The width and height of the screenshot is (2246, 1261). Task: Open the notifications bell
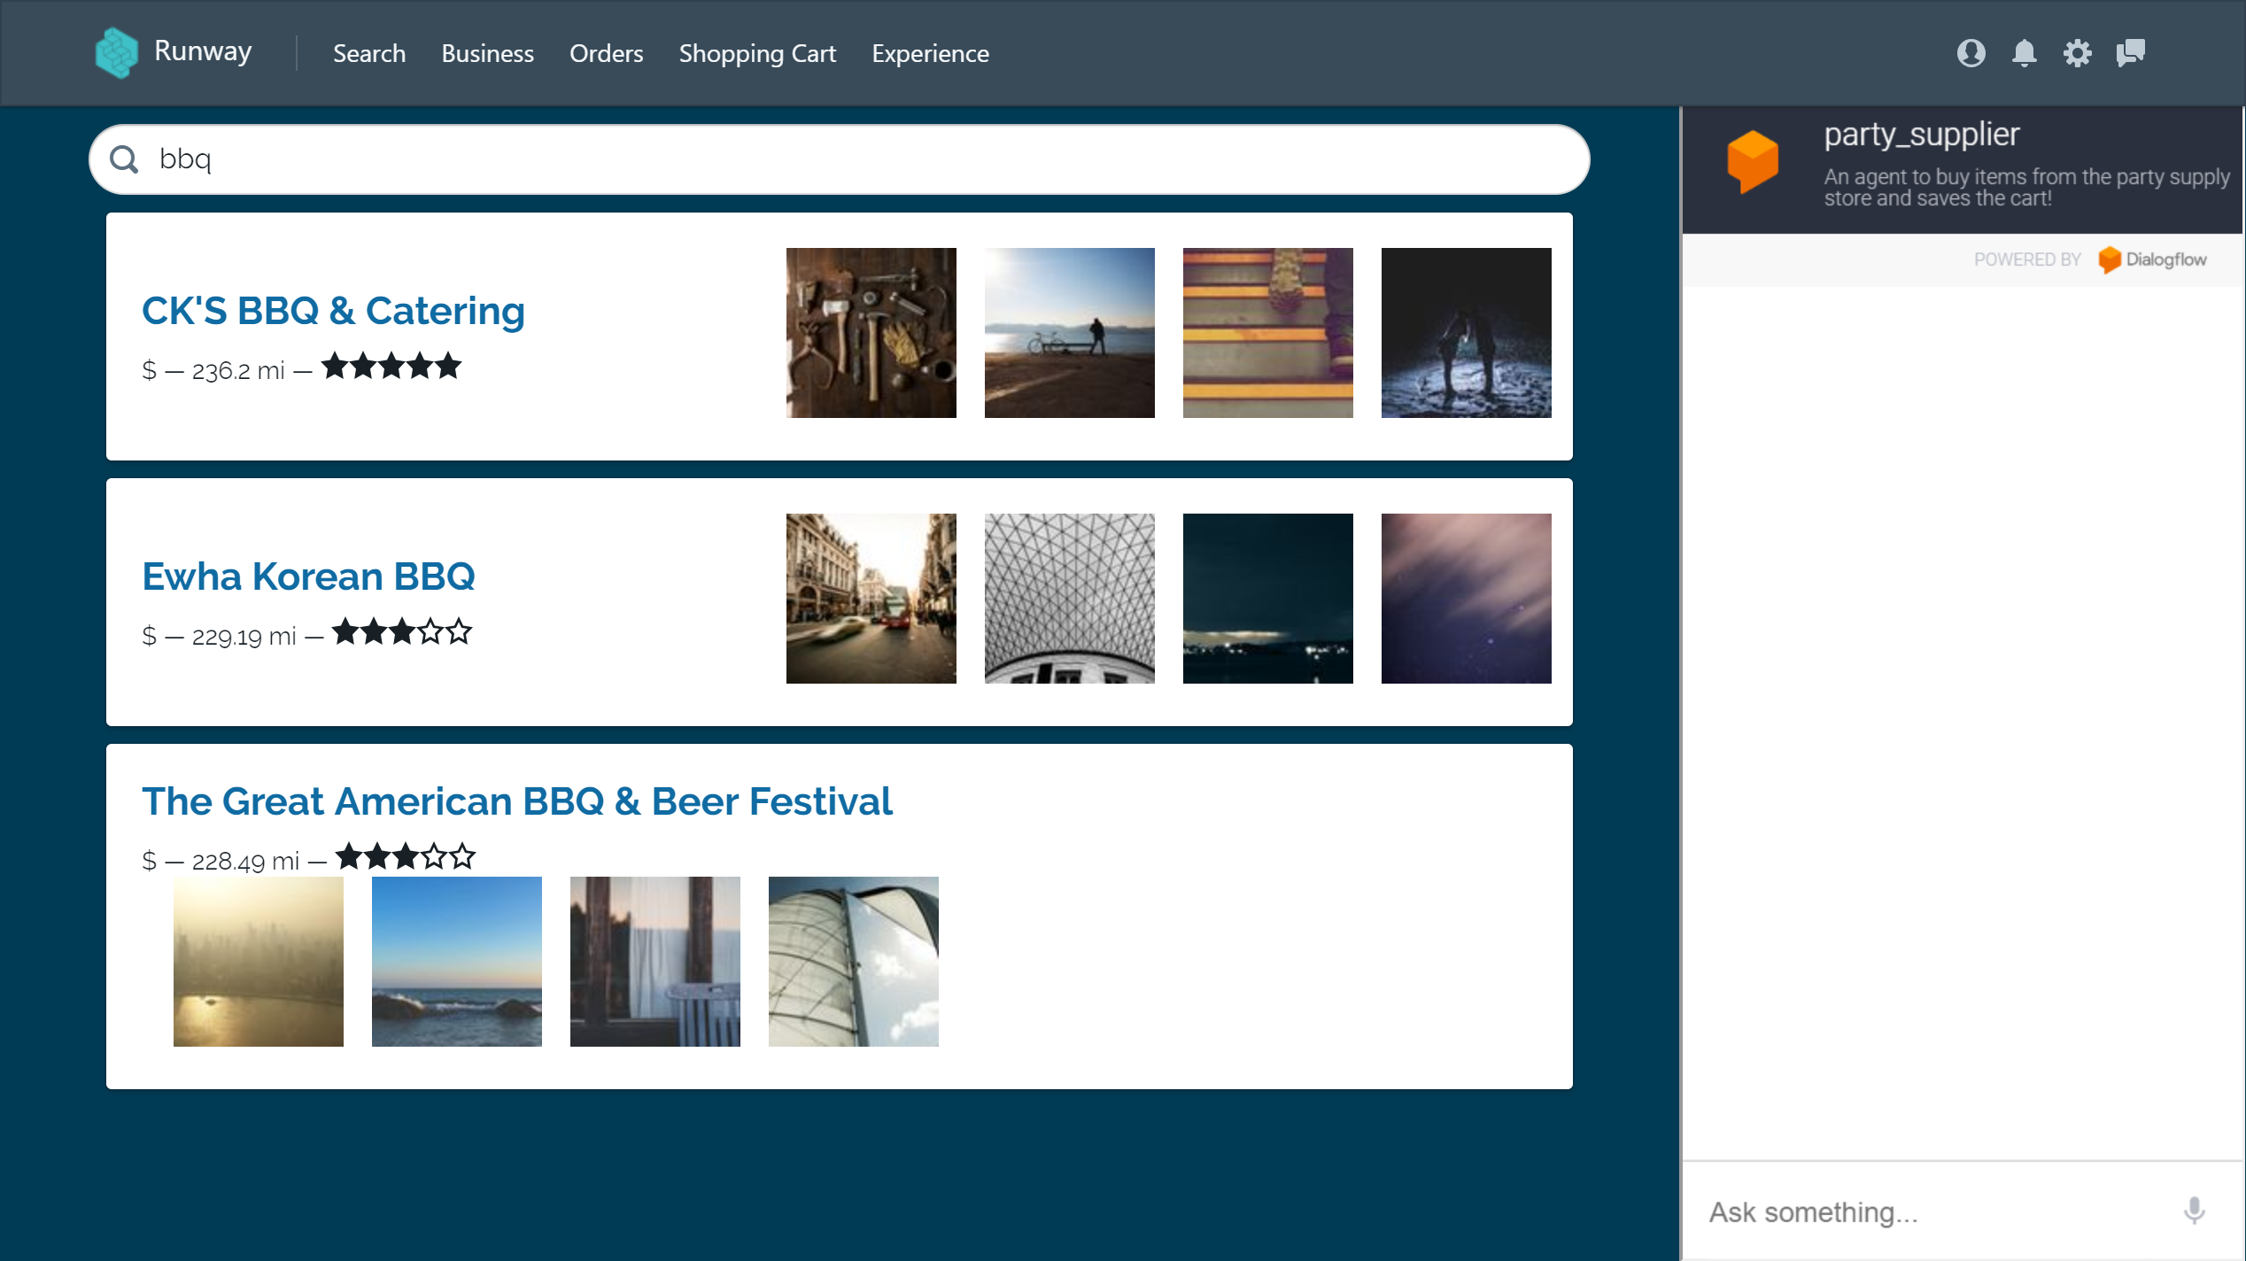point(2024,53)
